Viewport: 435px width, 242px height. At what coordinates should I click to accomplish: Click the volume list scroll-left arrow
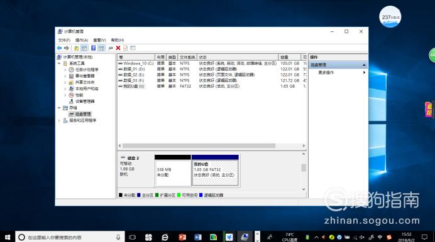(120, 145)
